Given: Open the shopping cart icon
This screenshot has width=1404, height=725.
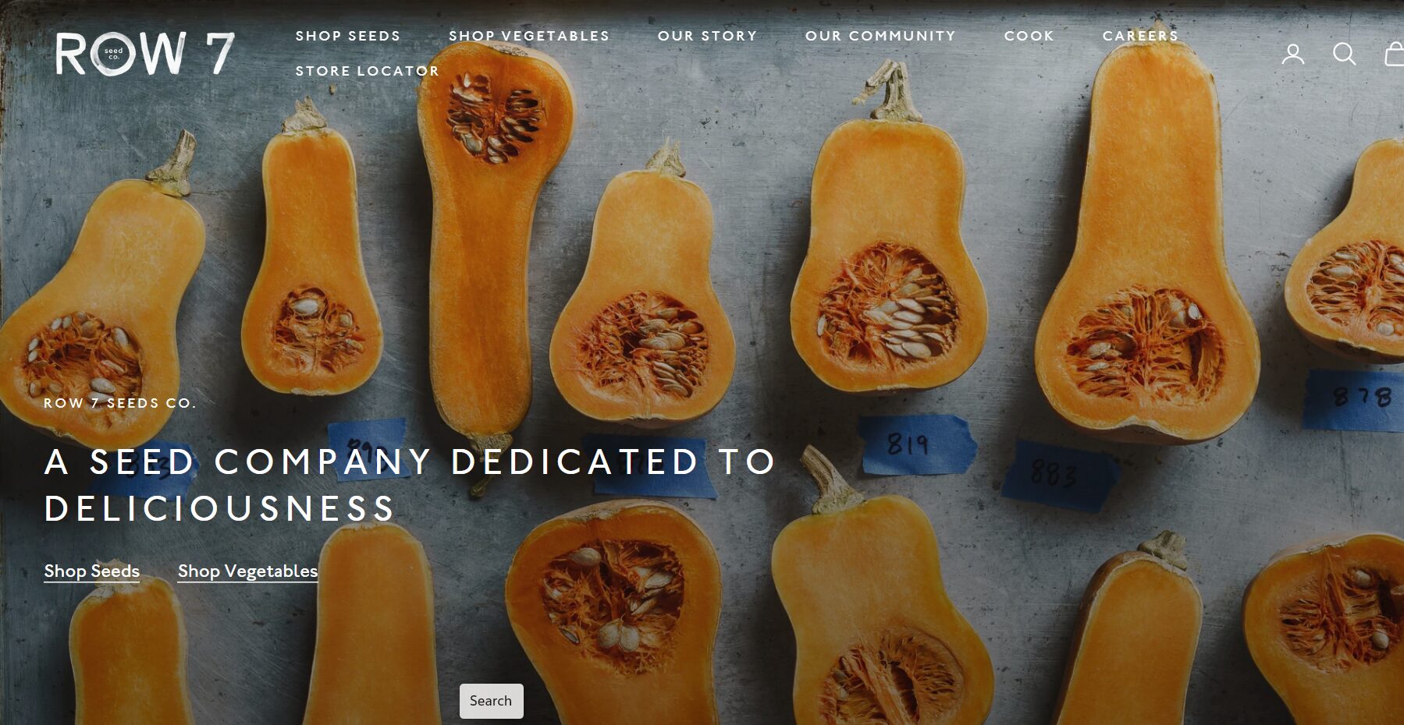Looking at the screenshot, I should [x=1395, y=54].
